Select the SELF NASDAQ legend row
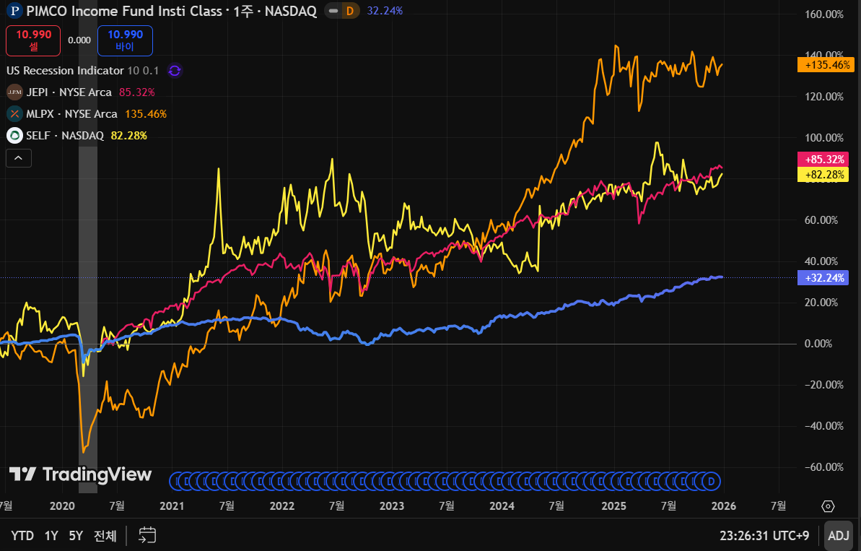 point(77,136)
